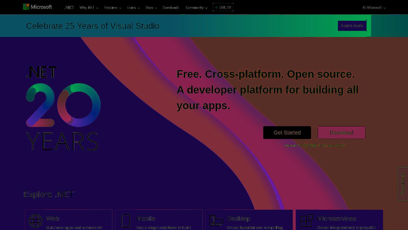This screenshot has width=408, height=230.
Task: Expand the Features dropdown
Action: tap(113, 7)
